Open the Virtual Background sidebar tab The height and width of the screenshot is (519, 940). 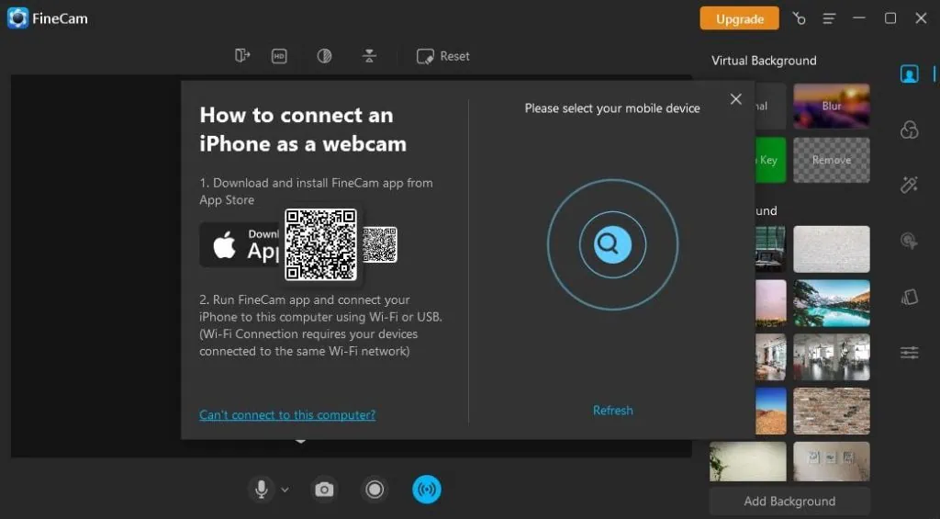(909, 73)
